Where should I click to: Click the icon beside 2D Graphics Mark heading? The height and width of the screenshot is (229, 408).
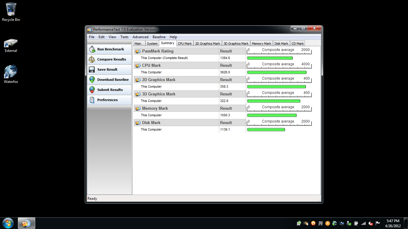[138, 80]
